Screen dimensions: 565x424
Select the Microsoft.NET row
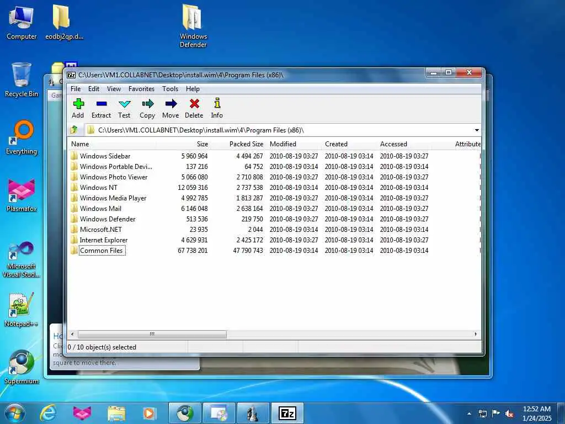coord(275,230)
